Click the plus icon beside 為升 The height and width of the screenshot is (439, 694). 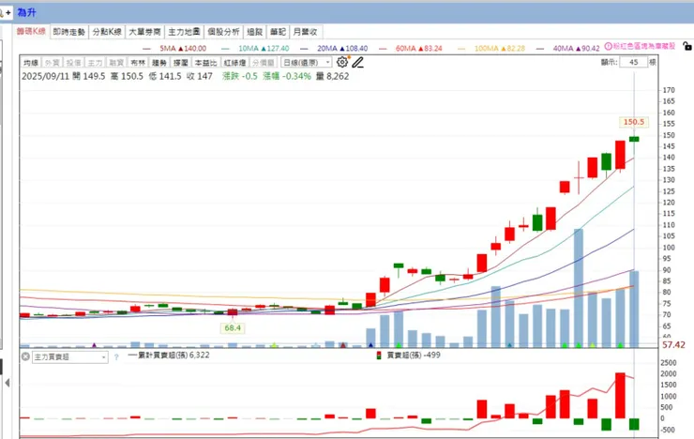(x=8, y=13)
